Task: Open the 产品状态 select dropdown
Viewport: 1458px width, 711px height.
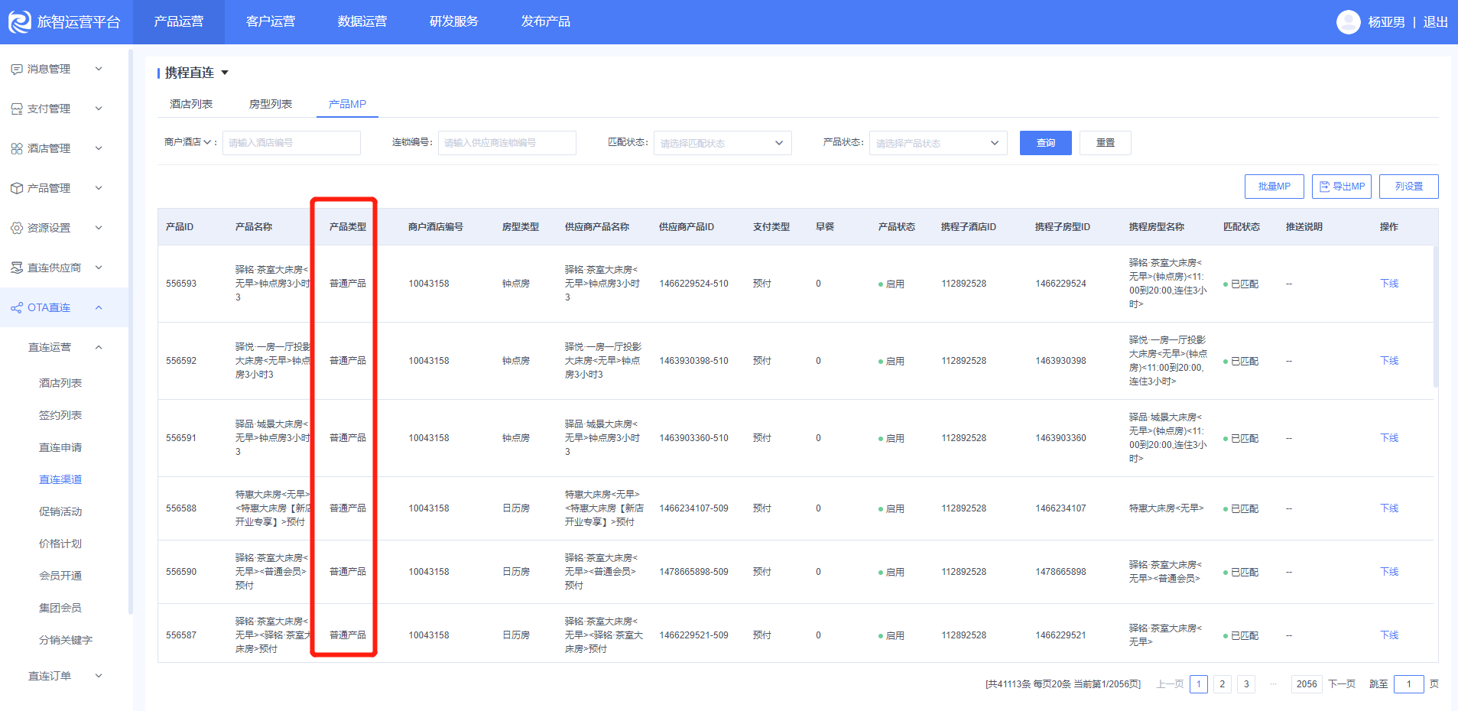Action: click(938, 143)
